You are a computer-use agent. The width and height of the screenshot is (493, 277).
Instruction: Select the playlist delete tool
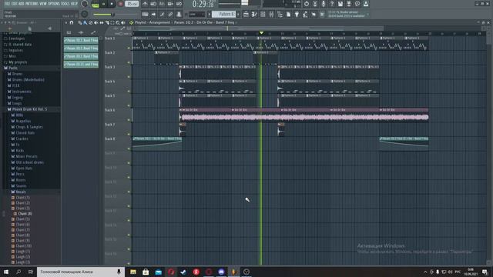[x=91, y=22]
